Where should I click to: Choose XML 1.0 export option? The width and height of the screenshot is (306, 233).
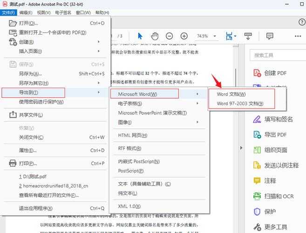(x=129, y=206)
